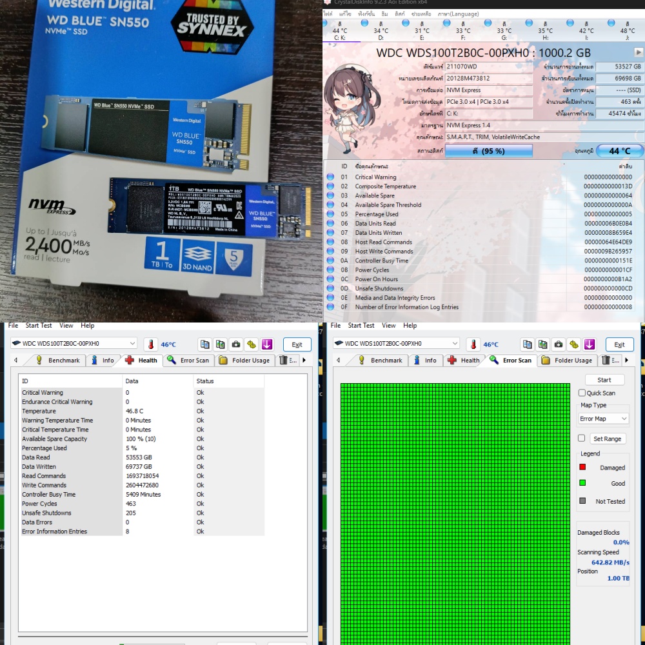Click camera save-screenshot icon in Health window
This screenshot has width=645, height=645.
pyautogui.click(x=236, y=344)
